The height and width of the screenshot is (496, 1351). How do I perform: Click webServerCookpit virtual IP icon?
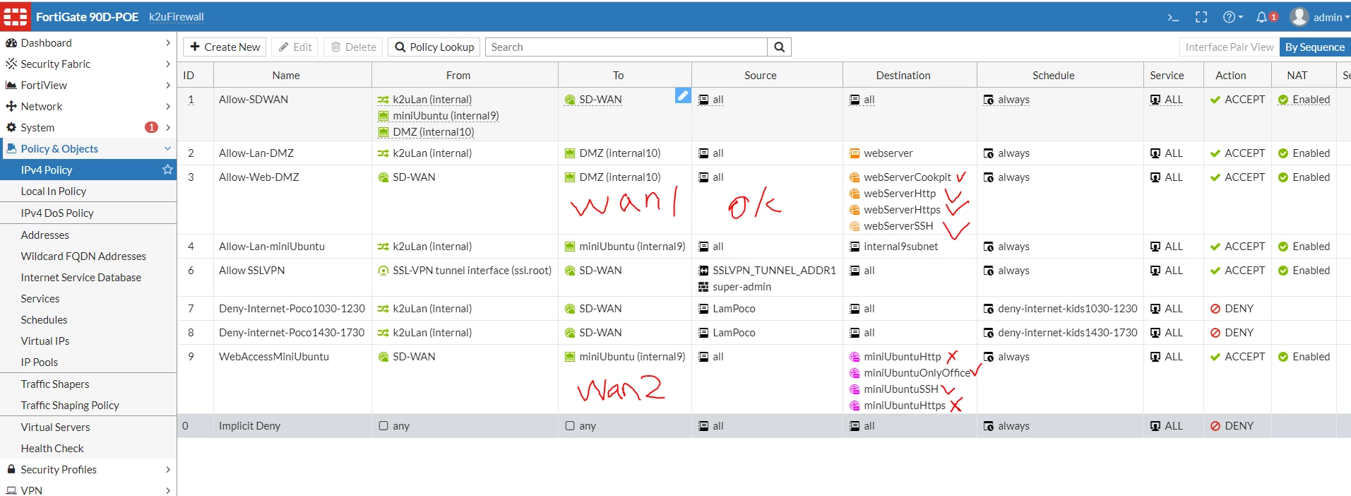(855, 177)
